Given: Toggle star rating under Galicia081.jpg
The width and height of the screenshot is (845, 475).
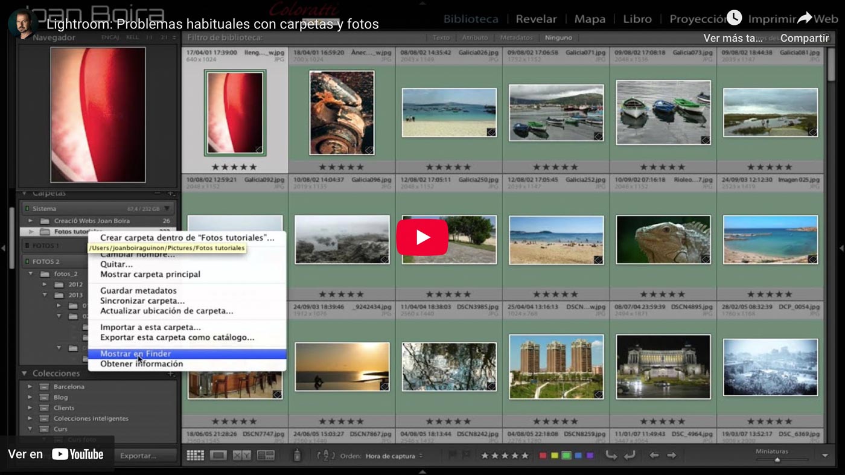Looking at the screenshot, I should (x=770, y=167).
